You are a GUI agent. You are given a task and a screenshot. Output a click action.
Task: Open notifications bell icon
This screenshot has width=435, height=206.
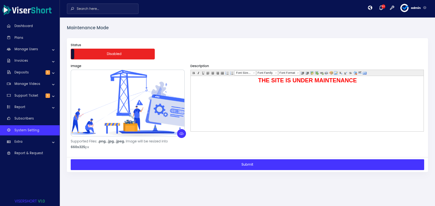(381, 8)
